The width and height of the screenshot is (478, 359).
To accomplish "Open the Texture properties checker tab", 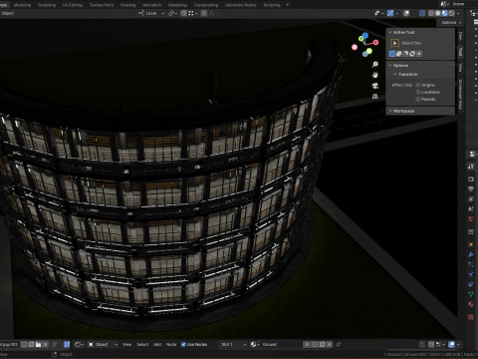I will 471,317.
